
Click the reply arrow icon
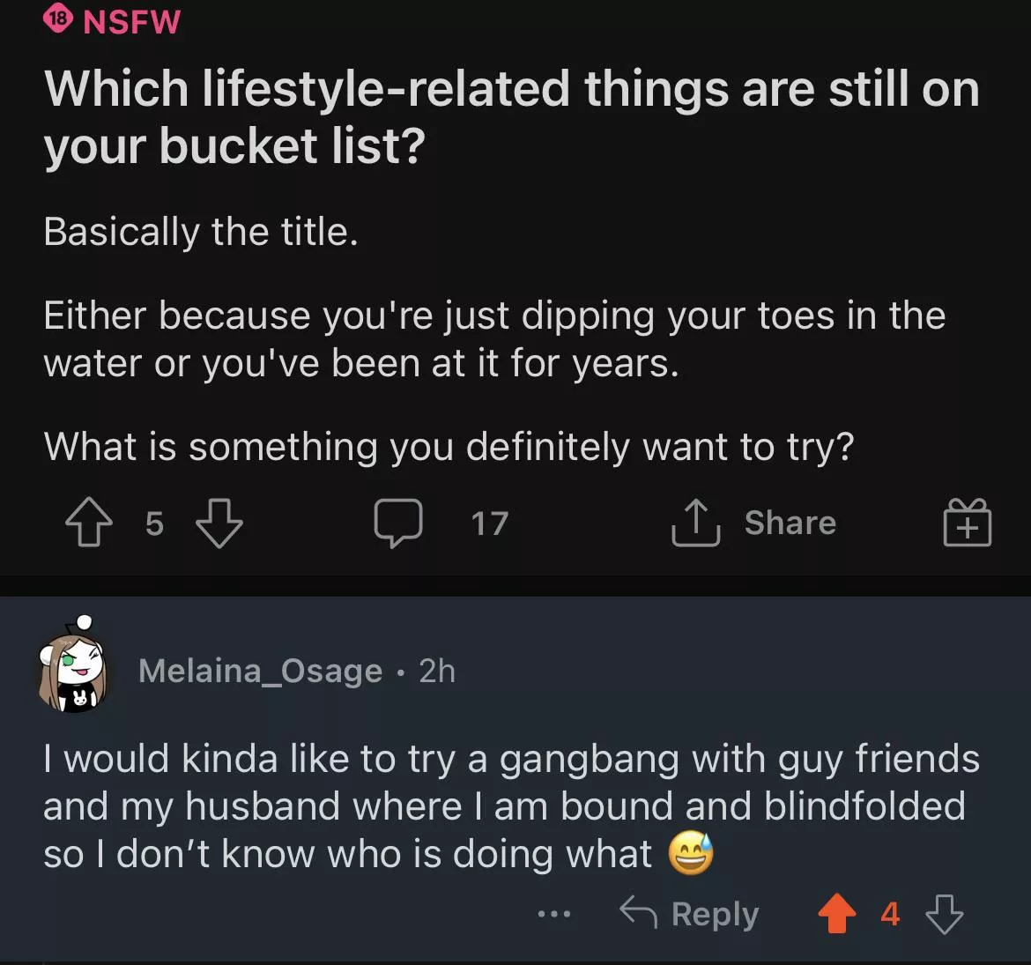[x=639, y=914]
